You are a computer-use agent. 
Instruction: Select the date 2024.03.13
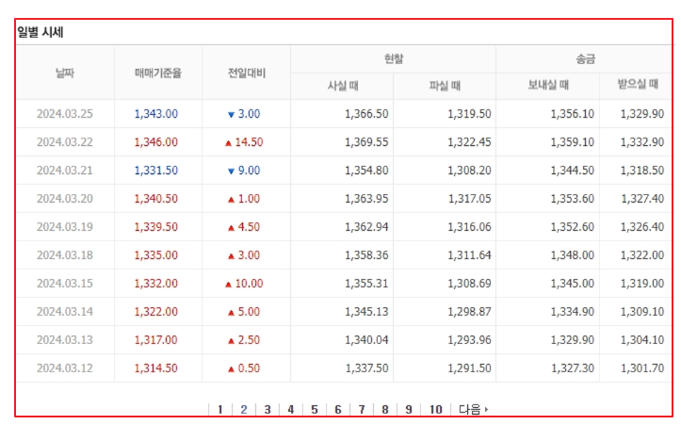[x=65, y=340]
